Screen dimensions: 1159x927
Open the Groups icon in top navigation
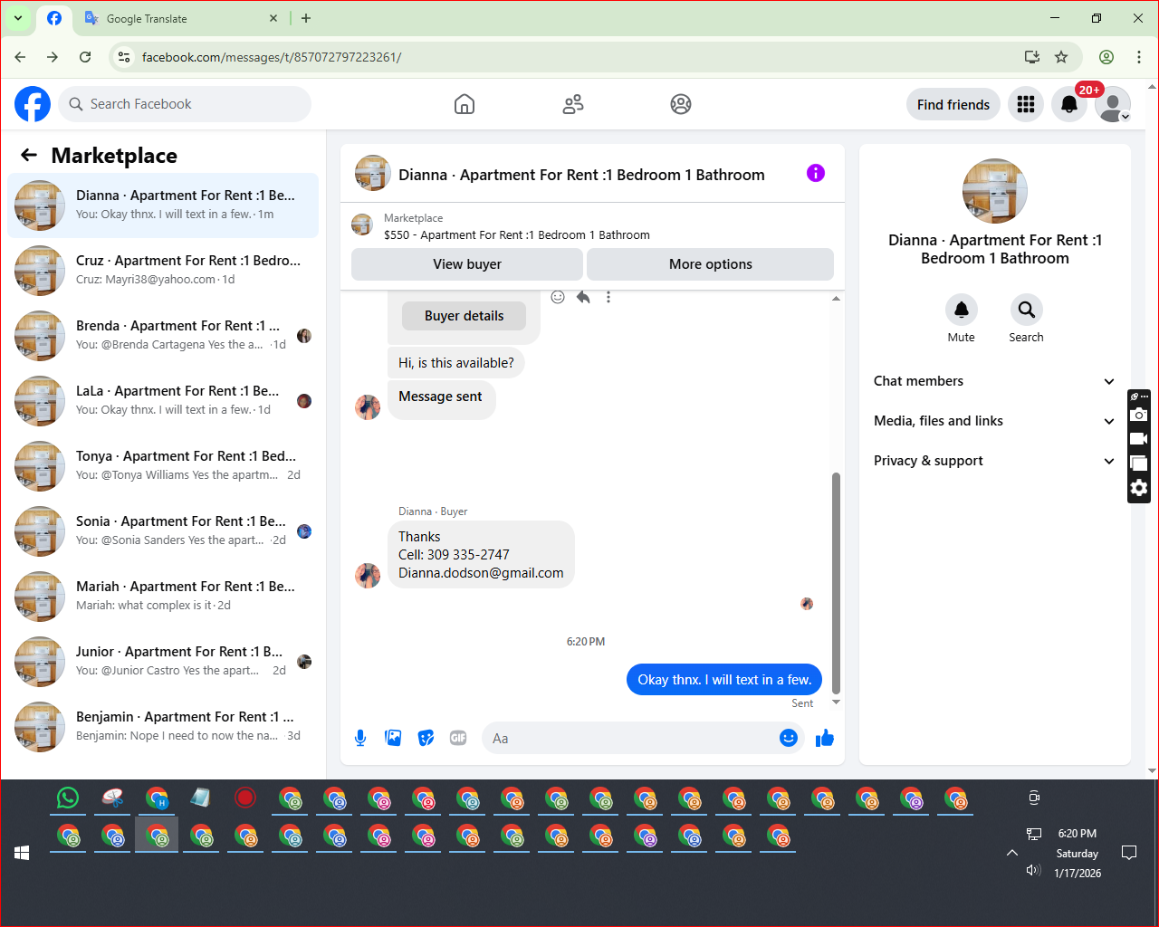[x=681, y=104]
